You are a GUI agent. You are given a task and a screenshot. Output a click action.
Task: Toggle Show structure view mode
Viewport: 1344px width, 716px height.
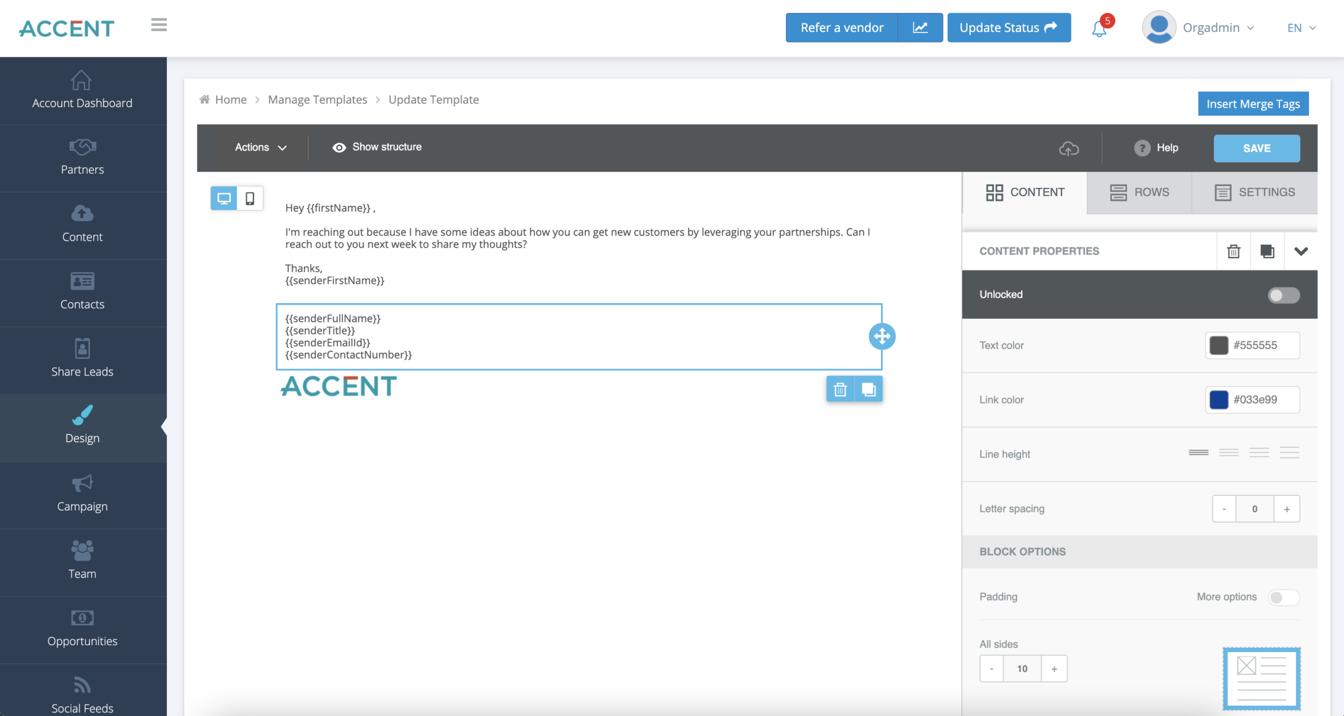pyautogui.click(x=377, y=147)
